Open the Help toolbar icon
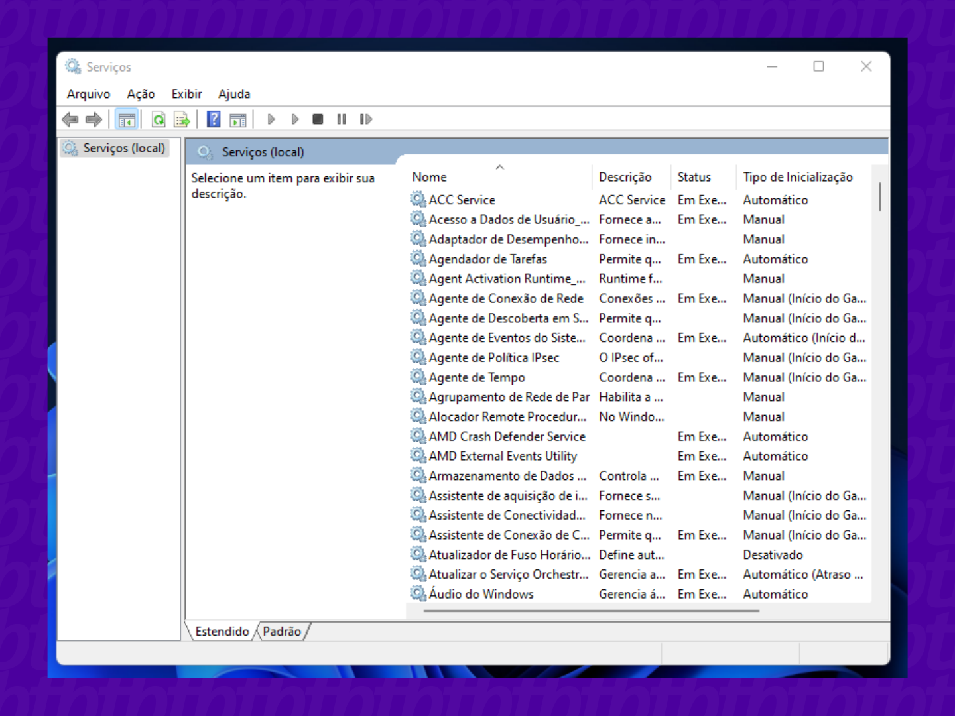The width and height of the screenshot is (955, 716). (214, 119)
